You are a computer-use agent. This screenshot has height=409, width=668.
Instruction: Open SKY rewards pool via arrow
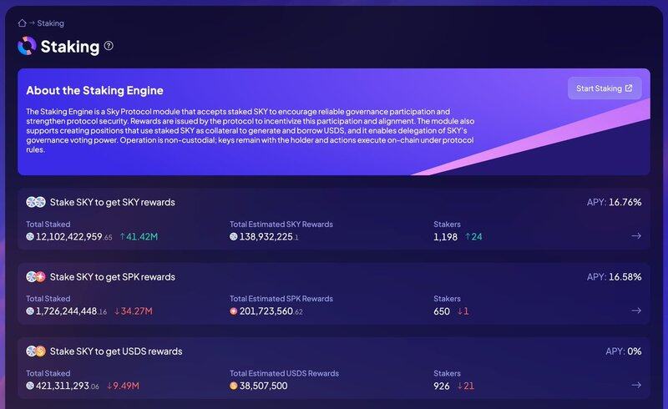click(636, 236)
